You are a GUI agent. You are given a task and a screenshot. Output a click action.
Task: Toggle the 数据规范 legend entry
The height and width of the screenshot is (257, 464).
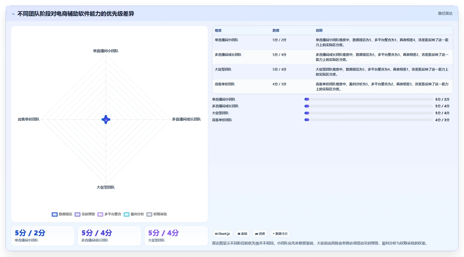pos(62,214)
